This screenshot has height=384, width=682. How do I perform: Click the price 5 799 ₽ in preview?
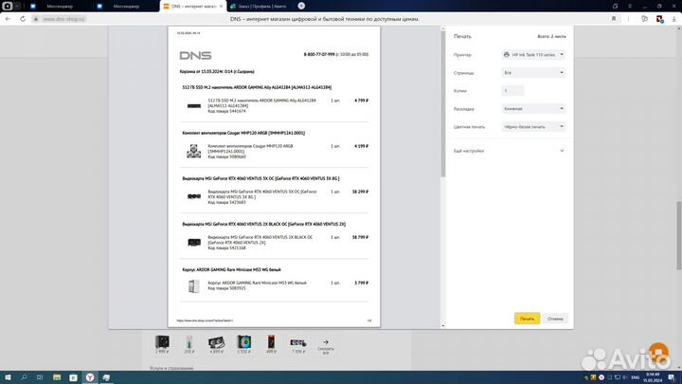coord(361,283)
